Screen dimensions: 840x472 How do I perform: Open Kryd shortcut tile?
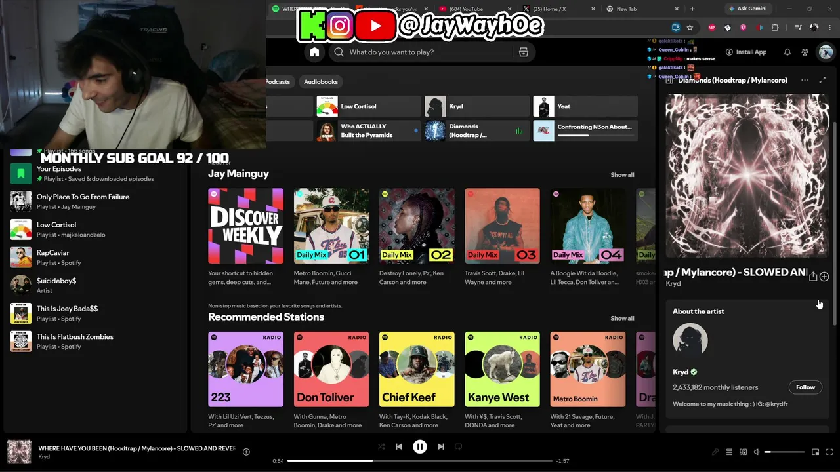point(477,106)
